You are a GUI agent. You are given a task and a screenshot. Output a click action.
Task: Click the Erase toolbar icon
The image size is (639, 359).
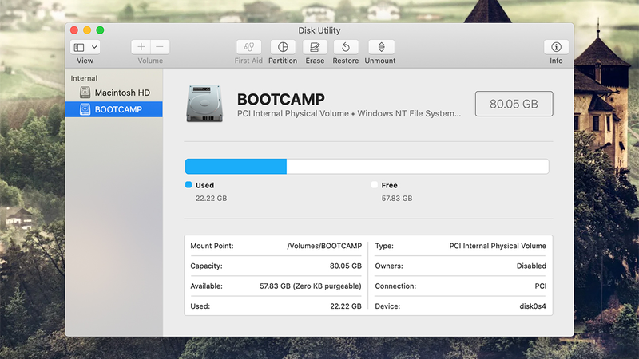pyautogui.click(x=315, y=47)
